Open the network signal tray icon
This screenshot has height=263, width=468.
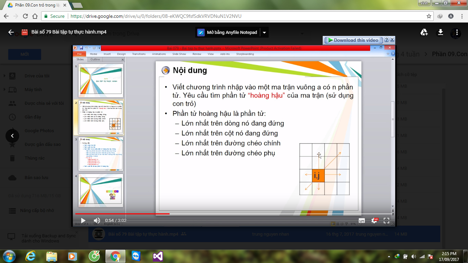[x=422, y=256]
